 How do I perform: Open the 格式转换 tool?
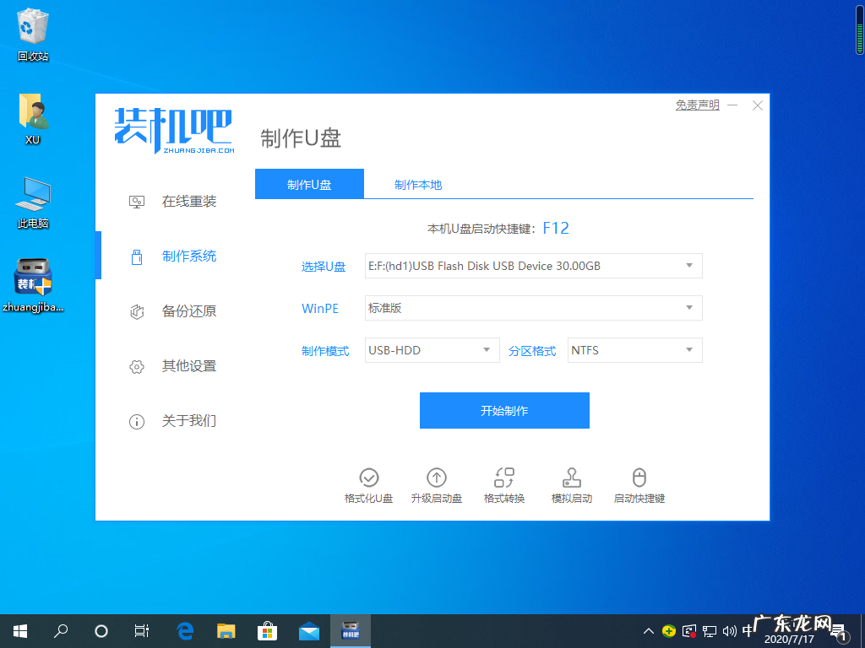tap(504, 484)
